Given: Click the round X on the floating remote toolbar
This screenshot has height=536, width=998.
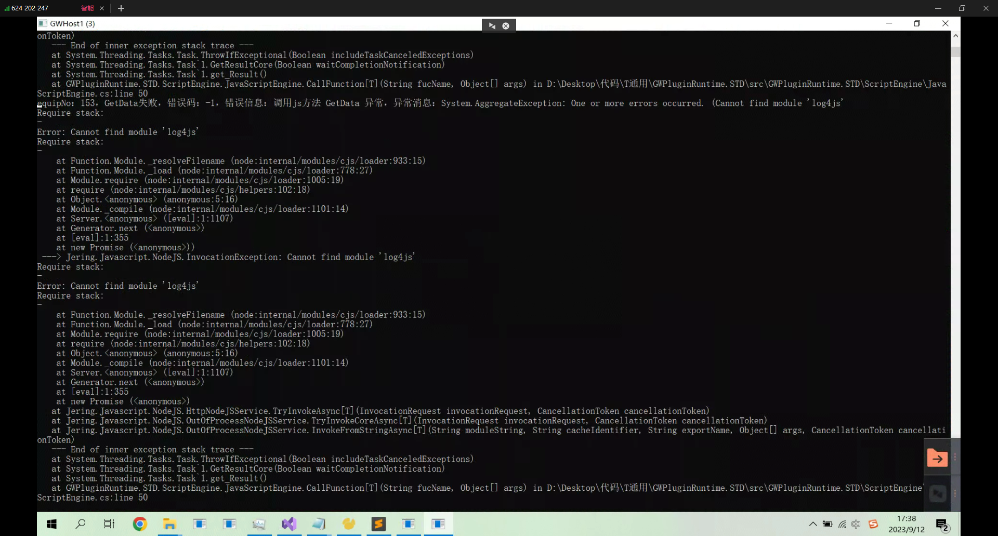Looking at the screenshot, I should 506,25.
